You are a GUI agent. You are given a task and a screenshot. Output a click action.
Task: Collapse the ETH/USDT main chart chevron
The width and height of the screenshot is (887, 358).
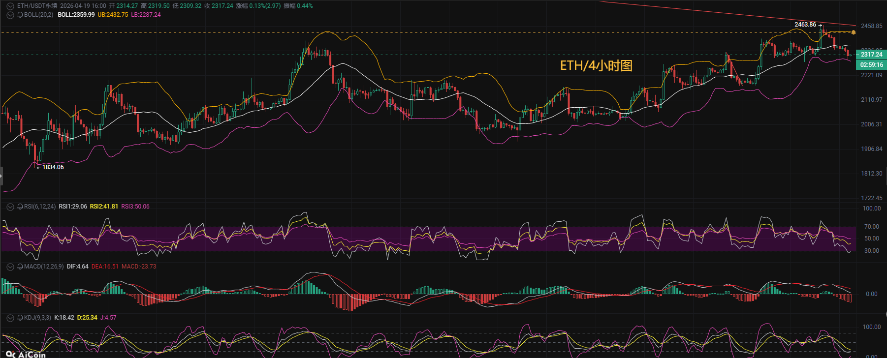[x=10, y=6]
